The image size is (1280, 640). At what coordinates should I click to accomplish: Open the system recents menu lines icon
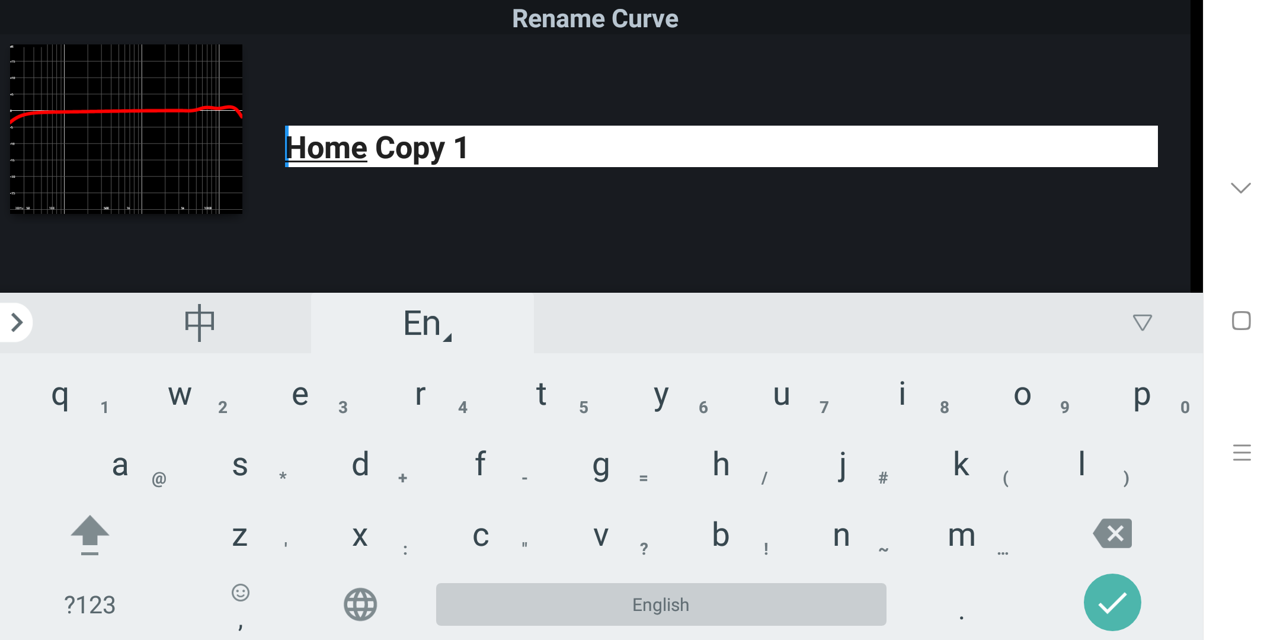(x=1241, y=453)
